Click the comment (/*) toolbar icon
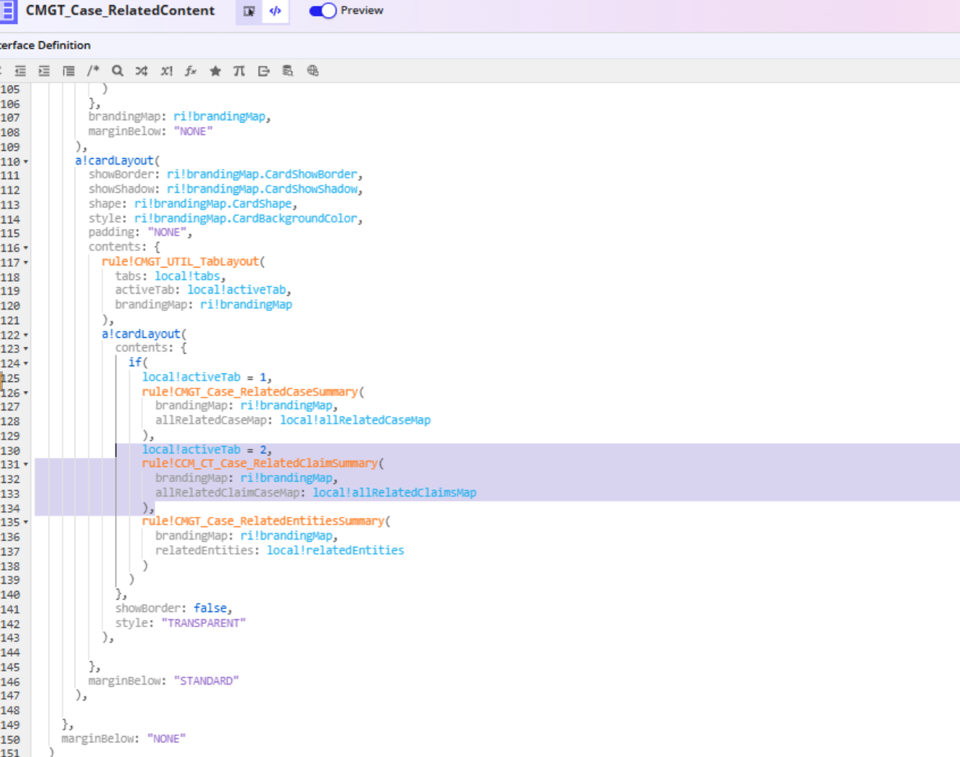960x757 pixels. (x=93, y=71)
